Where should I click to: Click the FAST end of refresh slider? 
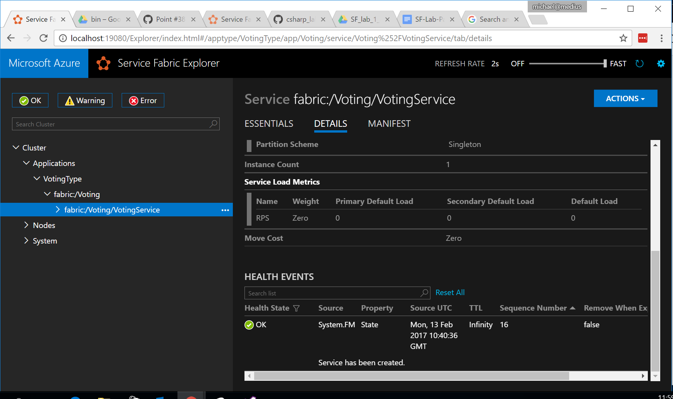coord(618,64)
